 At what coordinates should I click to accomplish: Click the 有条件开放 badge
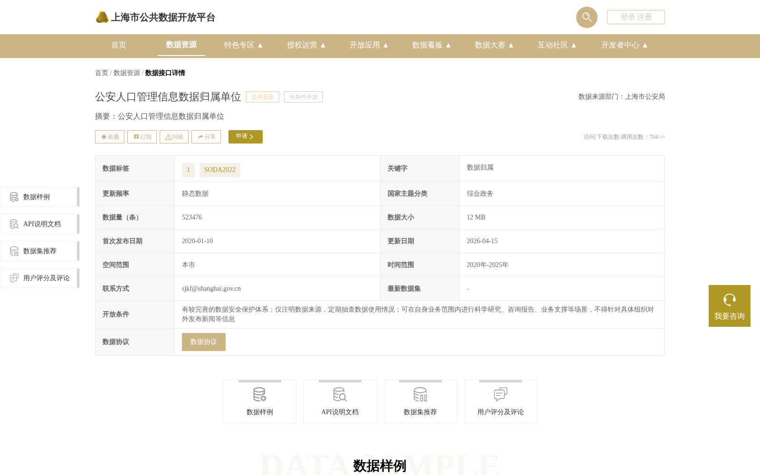click(x=304, y=97)
